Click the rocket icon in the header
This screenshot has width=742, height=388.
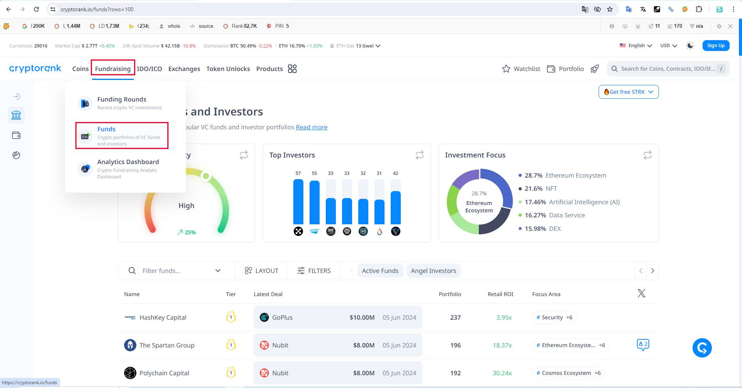pos(595,69)
